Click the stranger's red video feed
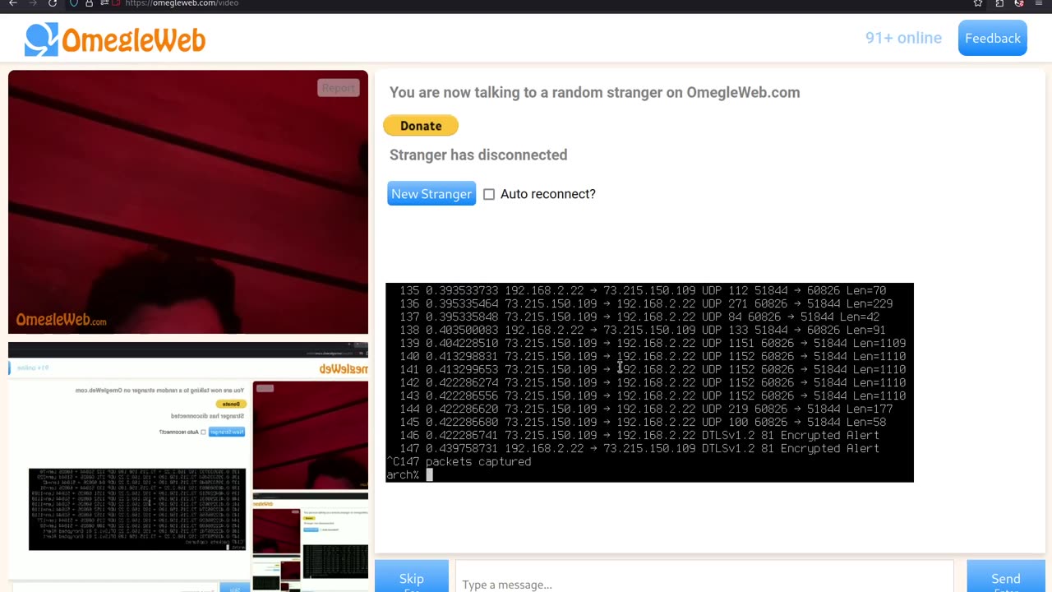1052x592 pixels. [188, 202]
